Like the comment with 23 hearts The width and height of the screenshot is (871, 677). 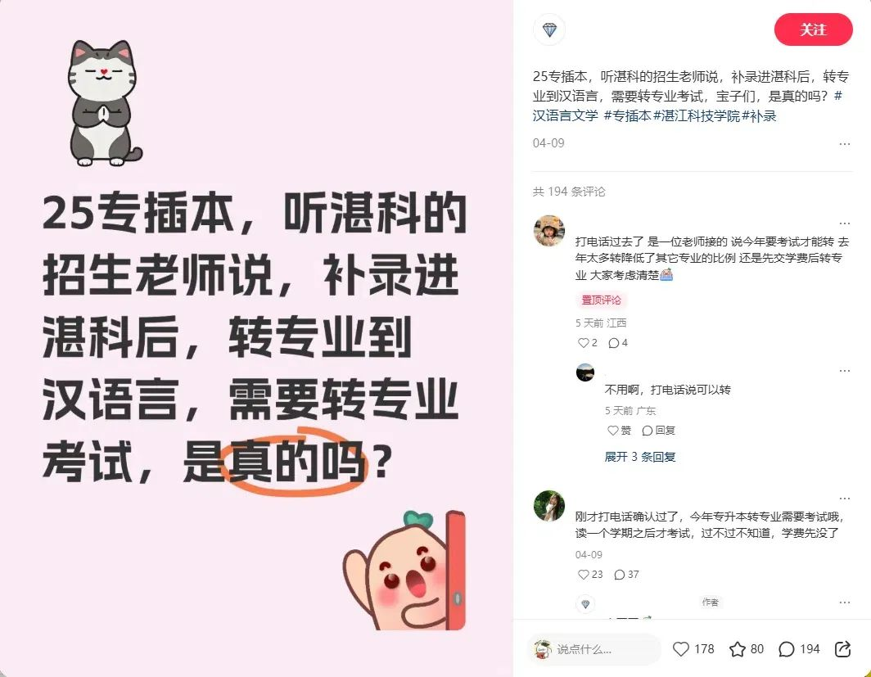[x=583, y=574]
